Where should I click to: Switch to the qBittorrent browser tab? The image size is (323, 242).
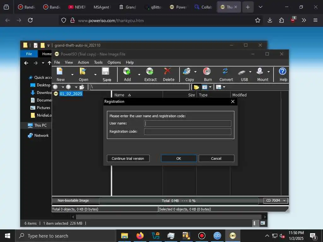[153, 7]
